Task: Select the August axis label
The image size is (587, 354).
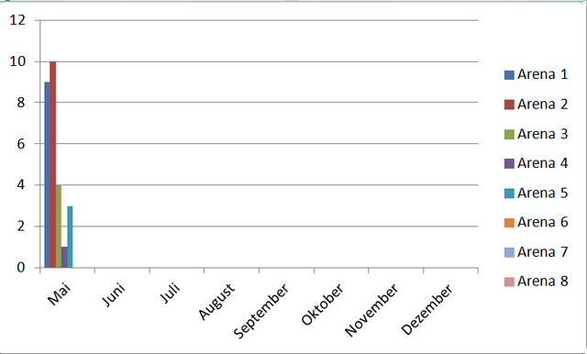Action: pos(216,302)
